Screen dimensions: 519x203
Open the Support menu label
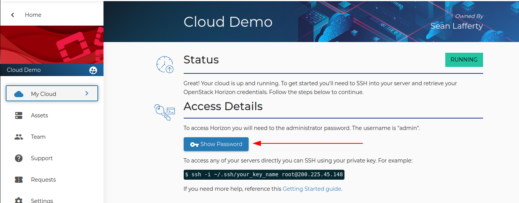(42, 158)
